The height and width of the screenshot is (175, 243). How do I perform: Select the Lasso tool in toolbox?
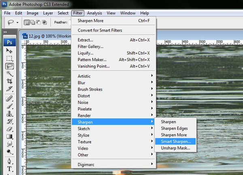pyautogui.click(x=9, y=66)
